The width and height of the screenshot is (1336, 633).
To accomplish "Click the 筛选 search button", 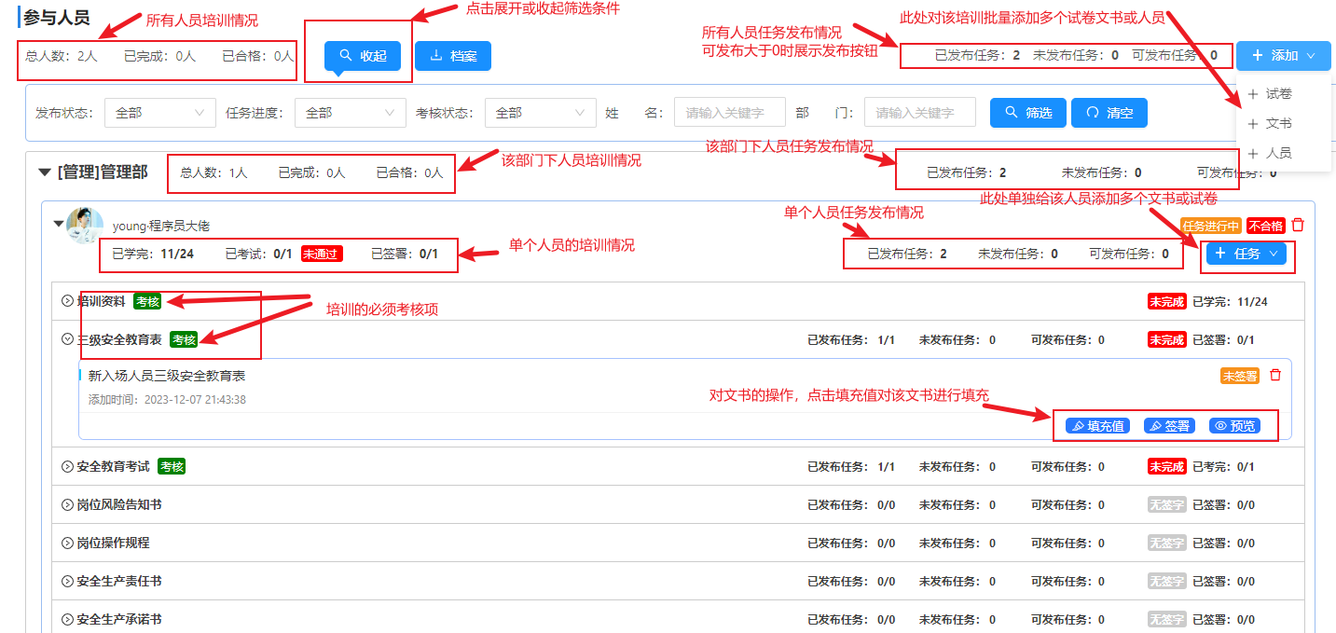I will pos(1027,113).
